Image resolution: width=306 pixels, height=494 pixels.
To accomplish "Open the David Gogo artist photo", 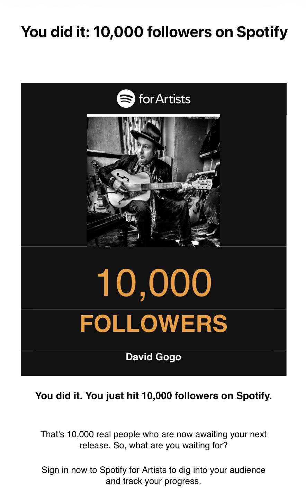I will coord(153,181).
